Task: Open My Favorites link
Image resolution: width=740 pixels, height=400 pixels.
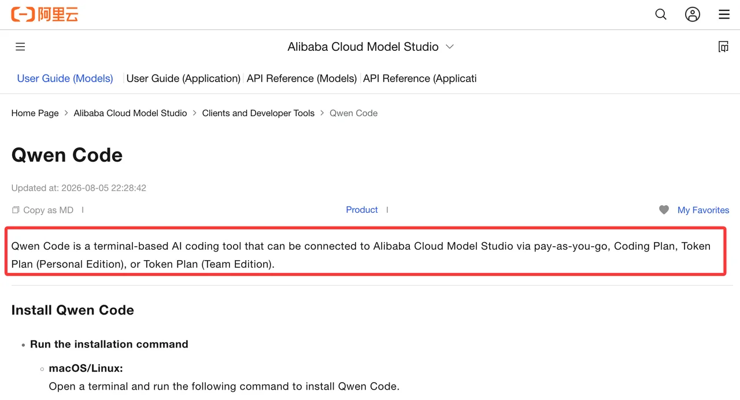Action: pyautogui.click(x=703, y=210)
